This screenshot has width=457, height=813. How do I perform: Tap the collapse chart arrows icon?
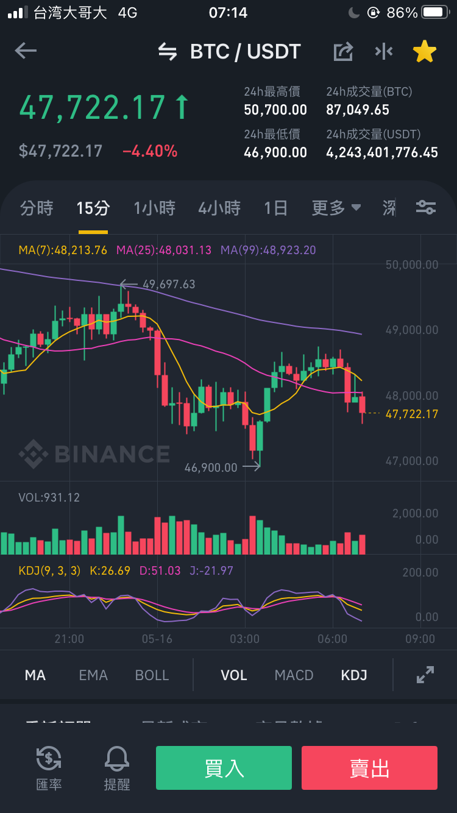[384, 52]
